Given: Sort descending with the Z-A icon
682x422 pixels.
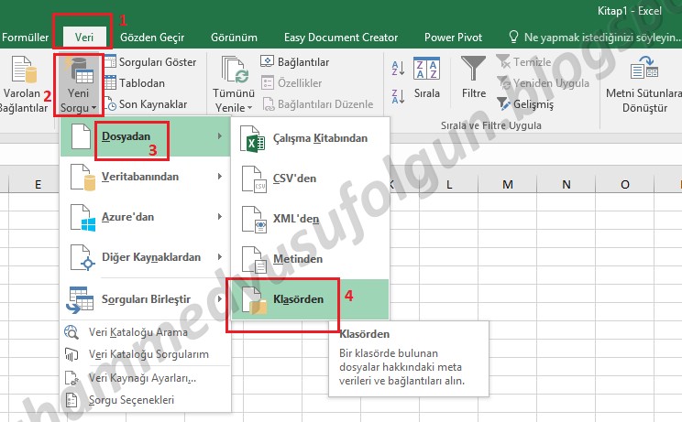Looking at the screenshot, I should pos(398,96).
